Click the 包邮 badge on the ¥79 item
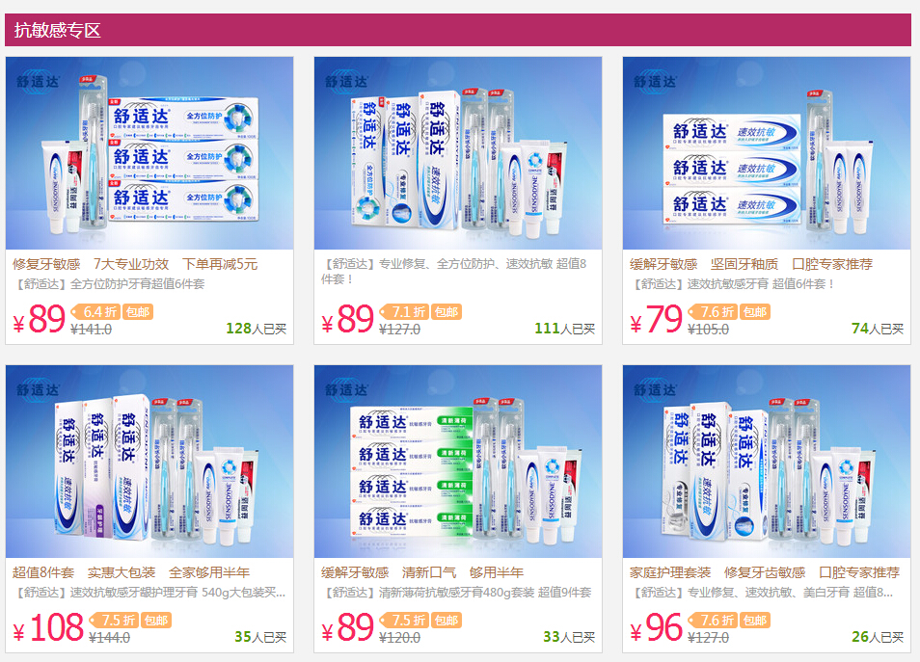The width and height of the screenshot is (920, 662). pyautogui.click(x=754, y=312)
